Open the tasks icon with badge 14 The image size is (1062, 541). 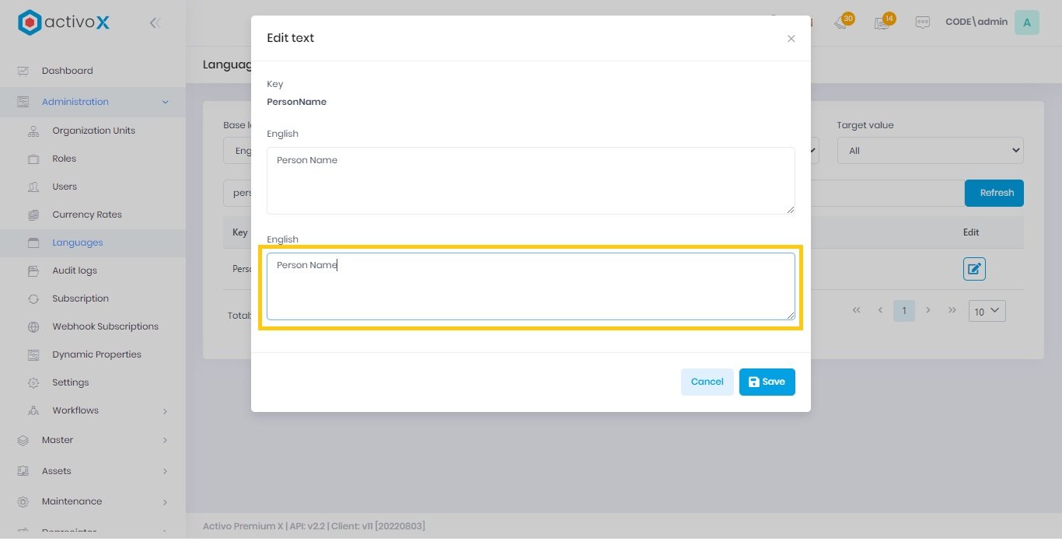point(882,23)
